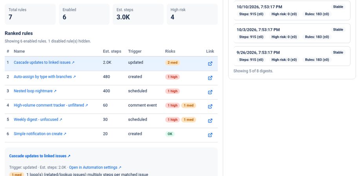Click the Trigger column header
Viewport: 361px width, 176px height.
135,51
